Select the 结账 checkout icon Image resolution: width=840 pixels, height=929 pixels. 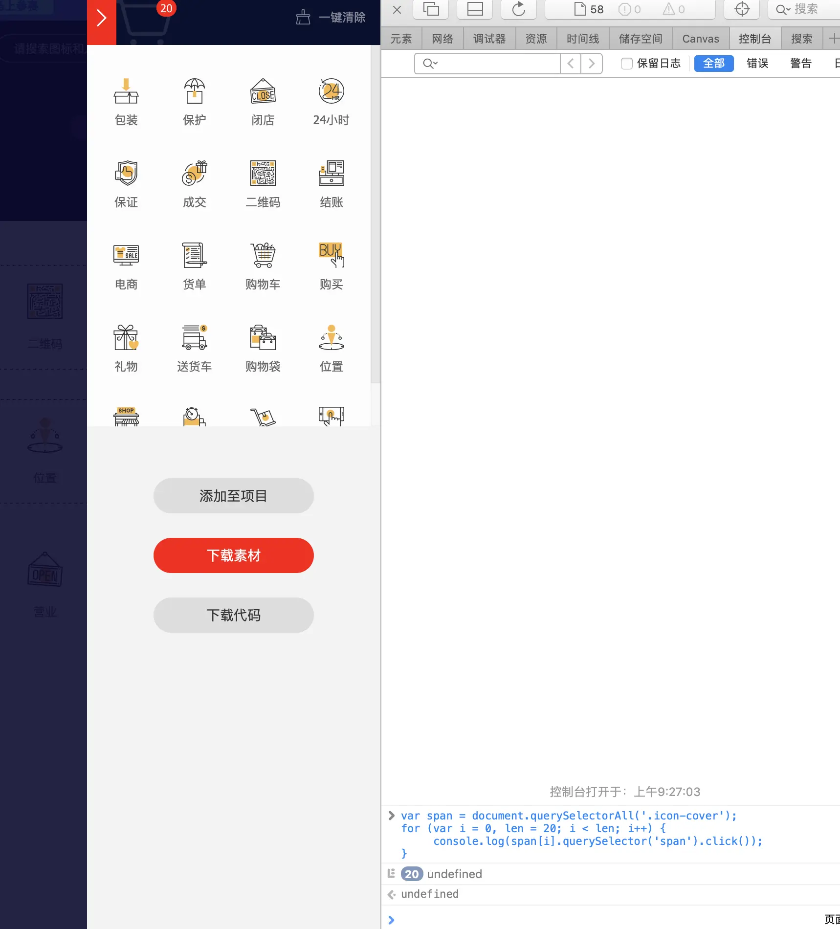pyautogui.click(x=332, y=173)
